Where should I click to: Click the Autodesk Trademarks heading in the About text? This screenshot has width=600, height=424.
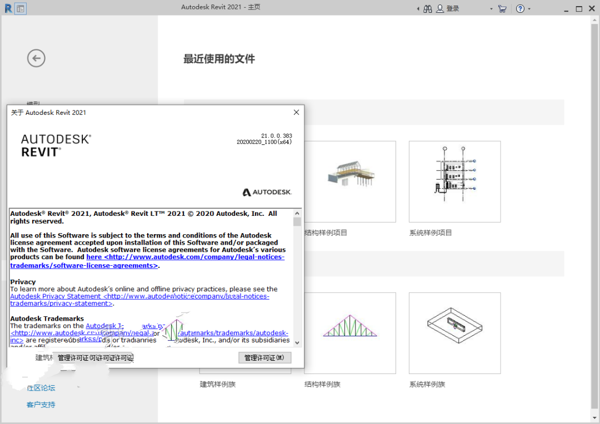(x=47, y=319)
